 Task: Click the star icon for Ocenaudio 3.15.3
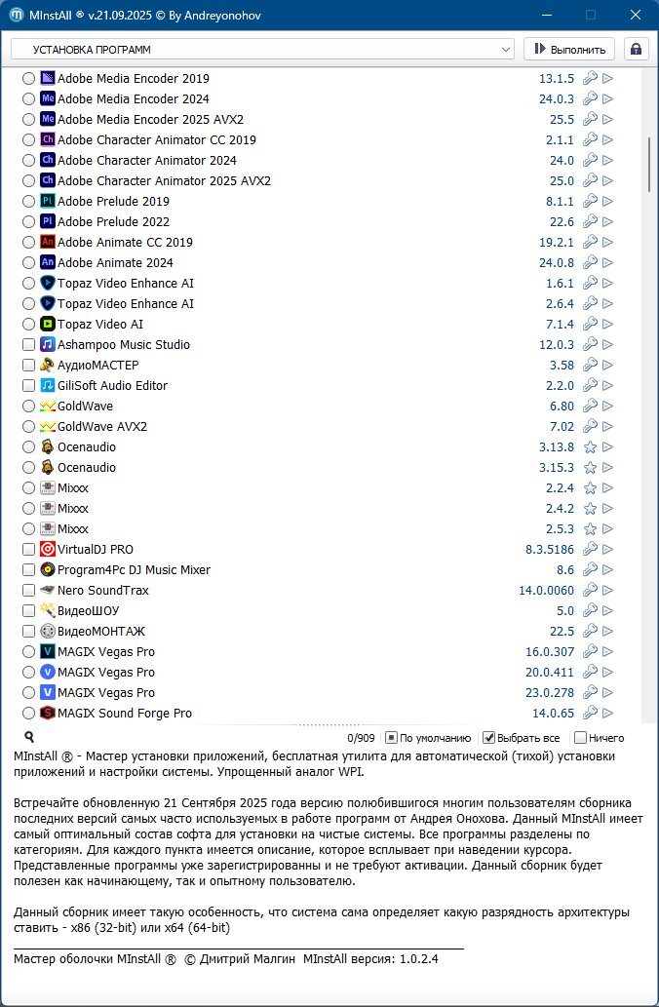coord(590,468)
